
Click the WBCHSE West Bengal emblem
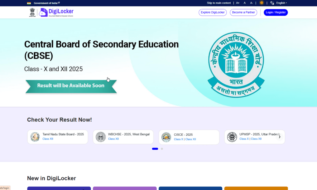click(101, 137)
